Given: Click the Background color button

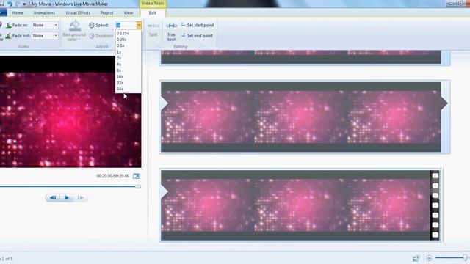Looking at the screenshot, I should tap(74, 31).
